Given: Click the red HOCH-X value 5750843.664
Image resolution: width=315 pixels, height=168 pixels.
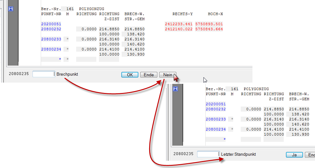Looking at the screenshot, I should coord(209,29).
